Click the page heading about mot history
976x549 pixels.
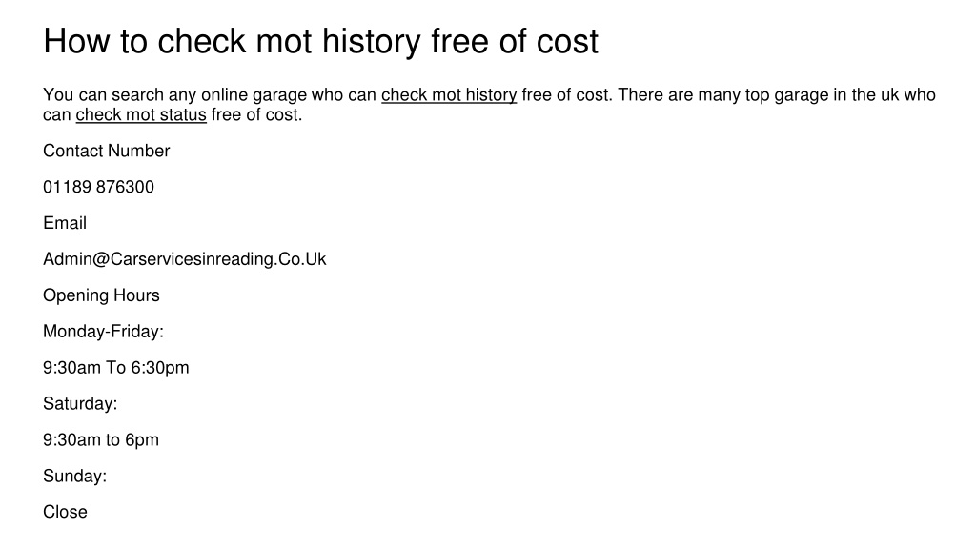(320, 42)
